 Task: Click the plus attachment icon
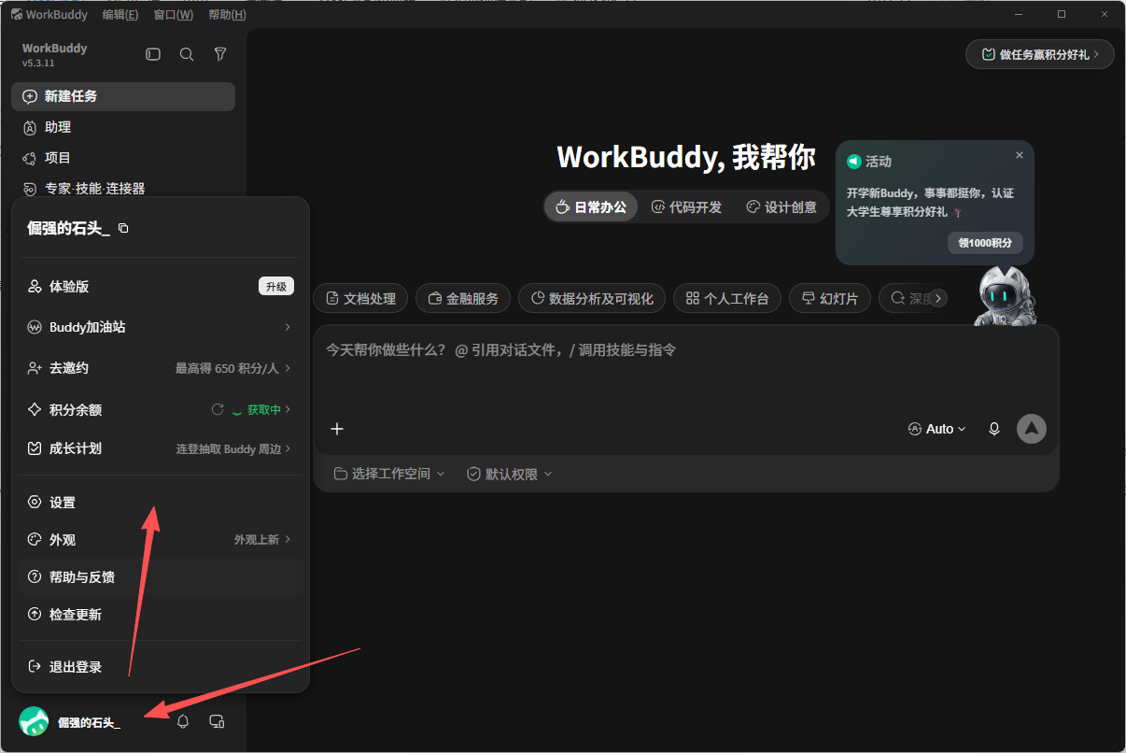[x=337, y=429]
